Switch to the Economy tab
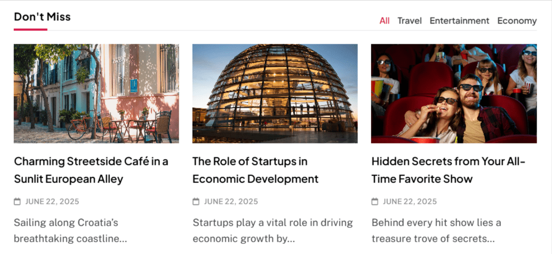Image resolution: width=552 pixels, height=254 pixels. click(x=517, y=21)
